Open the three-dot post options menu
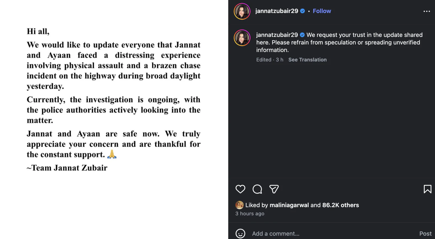435x239 pixels. pos(427,11)
